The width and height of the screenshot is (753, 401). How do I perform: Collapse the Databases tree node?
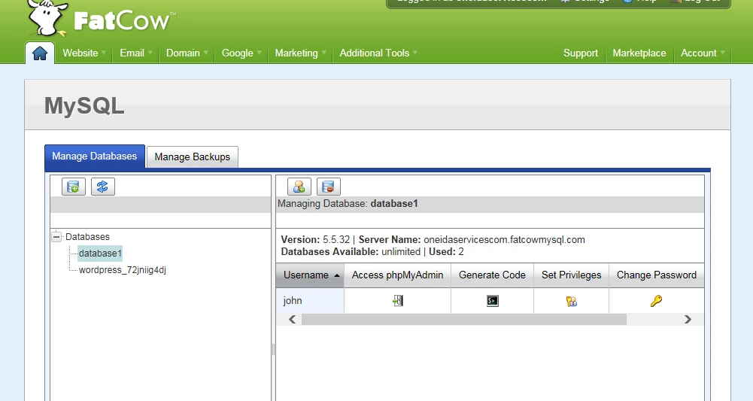(x=56, y=236)
